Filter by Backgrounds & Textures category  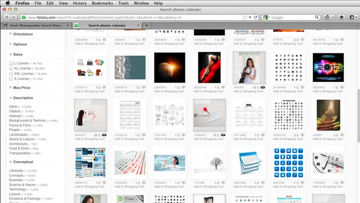pos(27,120)
